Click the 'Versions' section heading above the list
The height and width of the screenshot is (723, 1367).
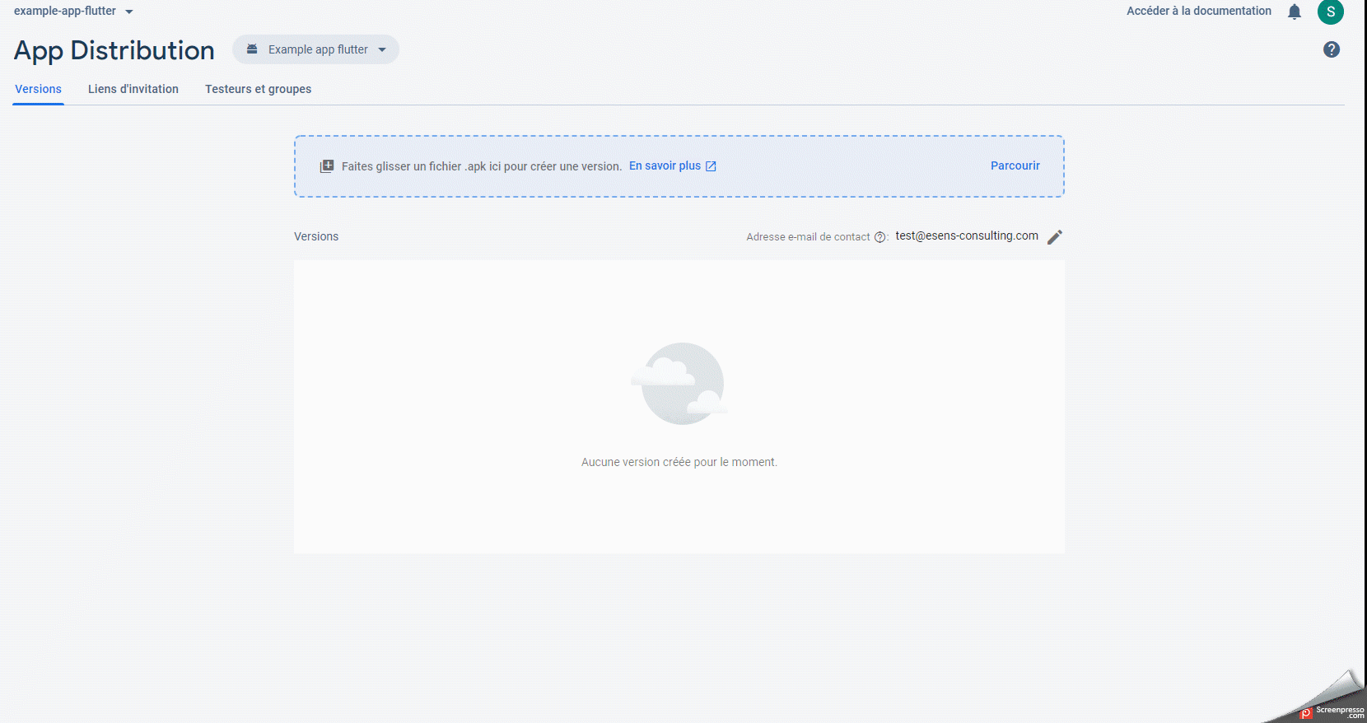[316, 236]
